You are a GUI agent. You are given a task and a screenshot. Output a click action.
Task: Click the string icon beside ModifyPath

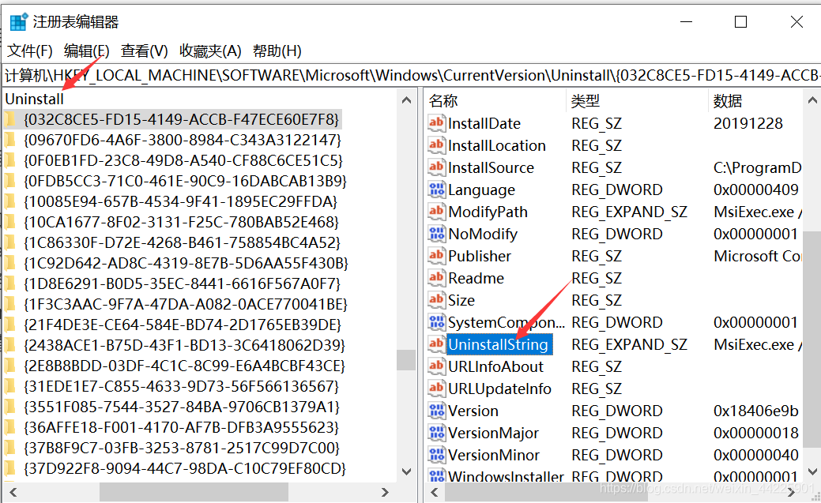[x=437, y=212]
